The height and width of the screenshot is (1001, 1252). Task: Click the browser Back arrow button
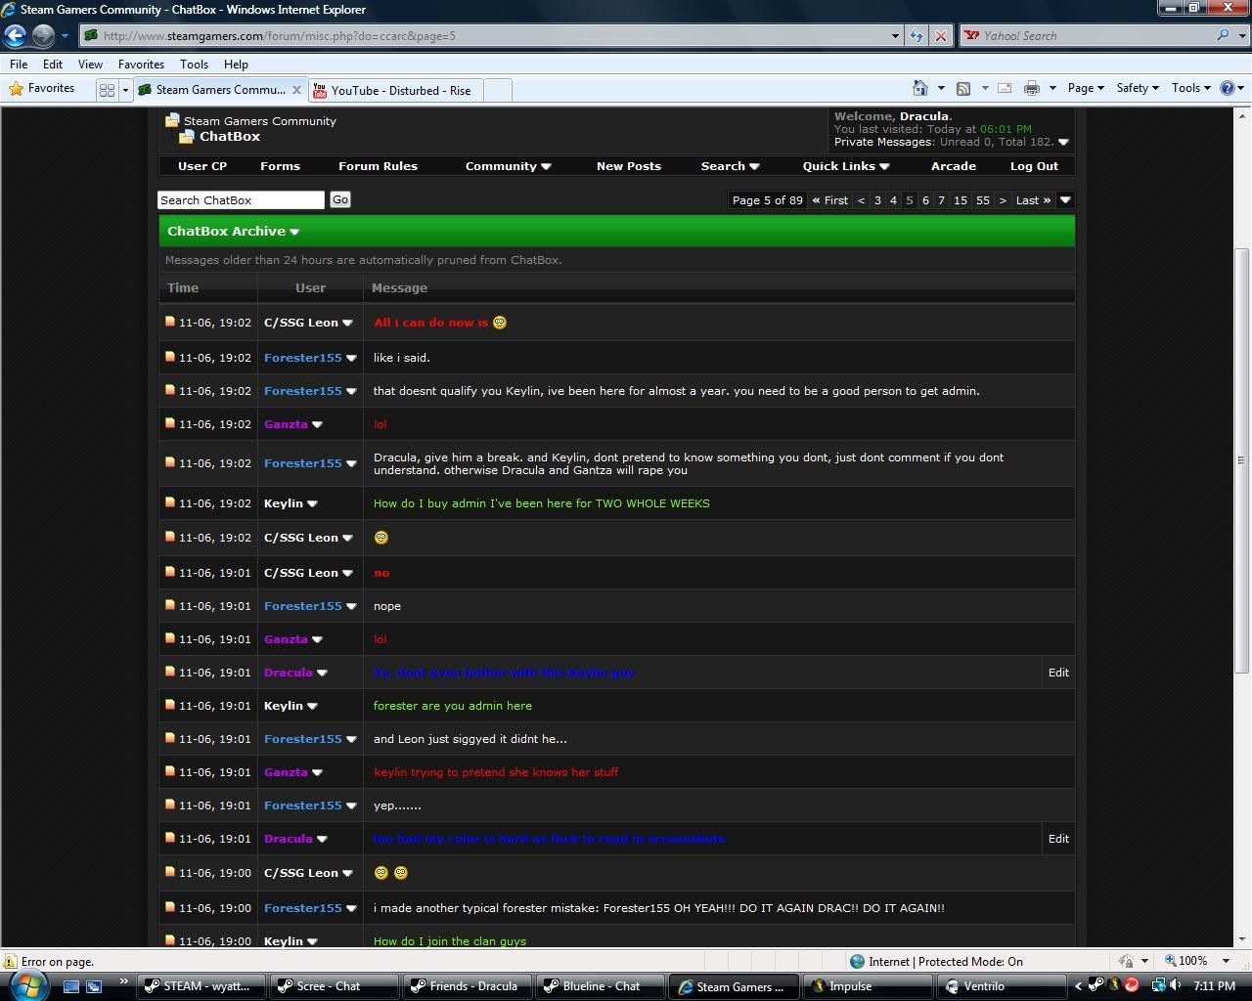click(15, 35)
